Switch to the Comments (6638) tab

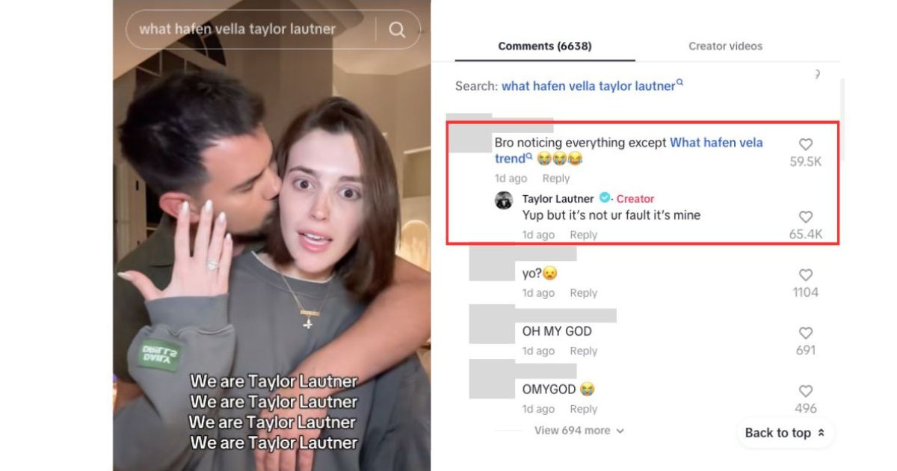click(x=545, y=46)
